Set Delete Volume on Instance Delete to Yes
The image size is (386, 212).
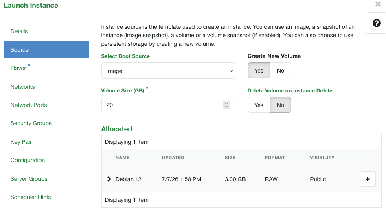pyautogui.click(x=259, y=105)
